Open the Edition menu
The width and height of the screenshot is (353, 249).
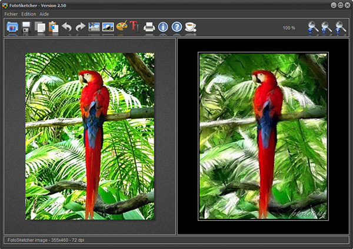click(28, 14)
